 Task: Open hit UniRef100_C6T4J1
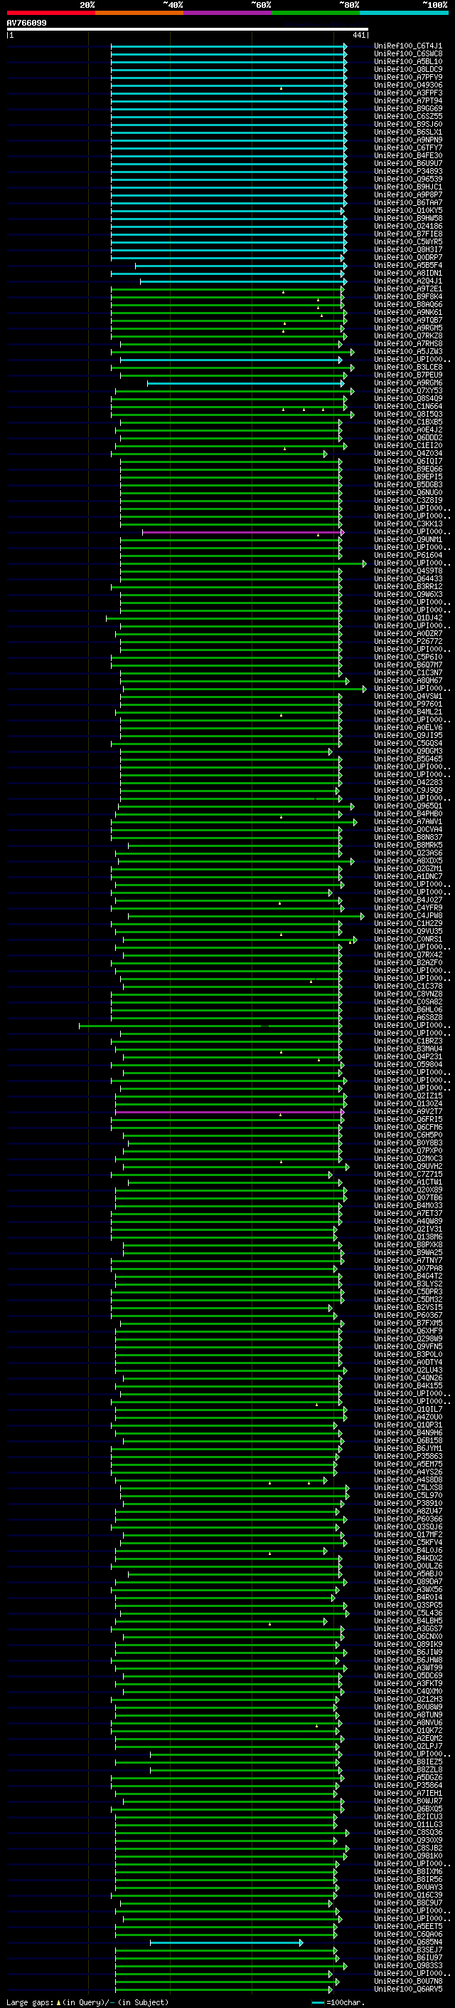408,46
